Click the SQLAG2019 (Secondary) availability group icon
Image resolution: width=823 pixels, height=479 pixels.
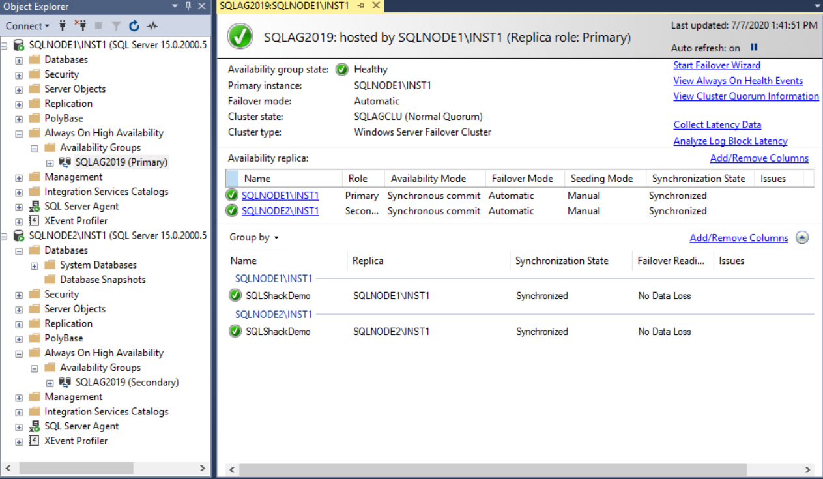pos(65,383)
